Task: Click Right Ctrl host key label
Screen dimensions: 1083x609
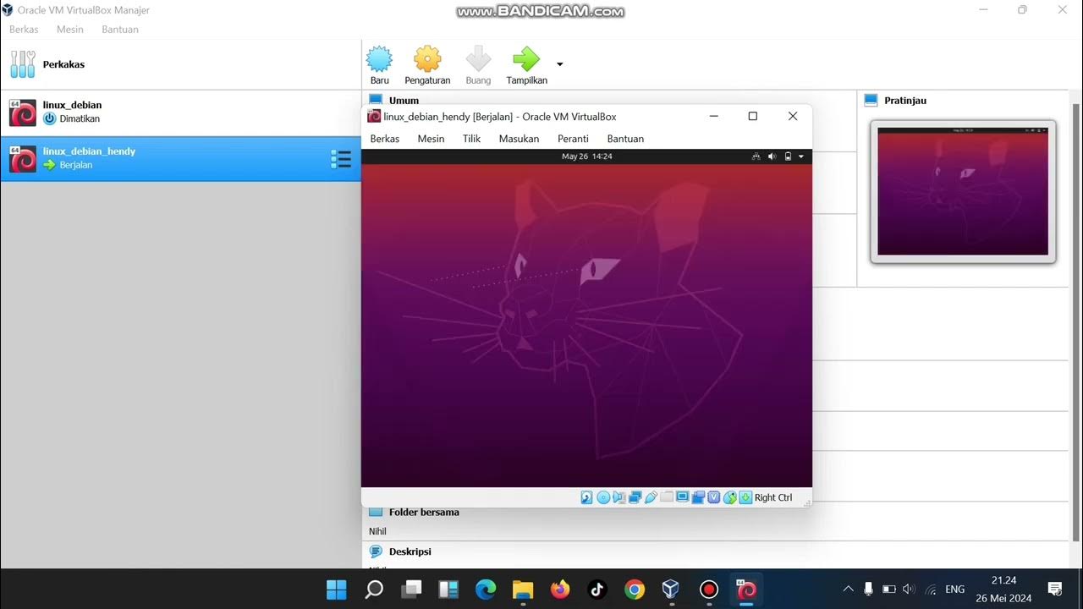Action: coord(773,497)
